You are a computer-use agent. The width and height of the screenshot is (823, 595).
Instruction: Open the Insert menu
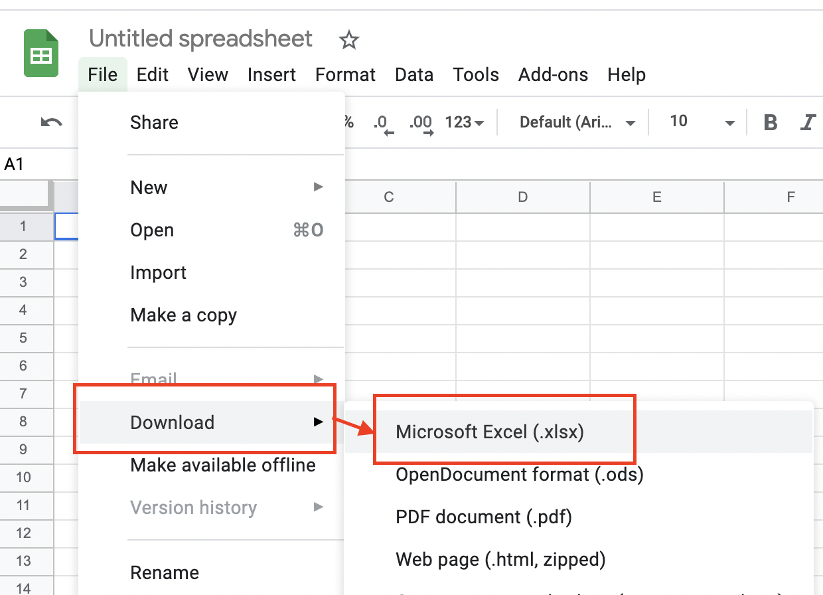271,74
